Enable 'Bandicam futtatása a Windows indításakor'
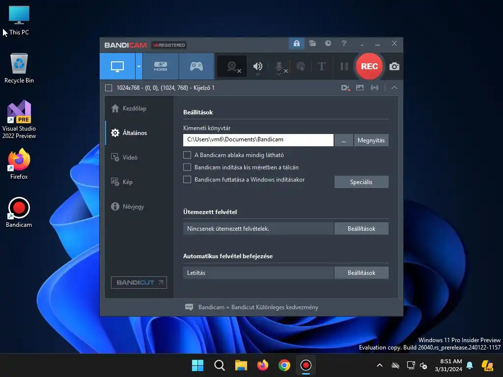Viewport: 503px width, 377px height. click(187, 180)
